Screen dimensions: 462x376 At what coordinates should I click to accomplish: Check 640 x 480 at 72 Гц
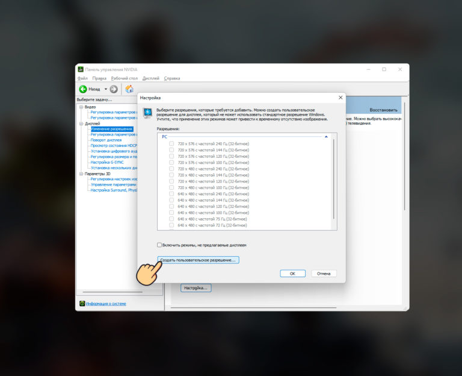click(x=171, y=225)
